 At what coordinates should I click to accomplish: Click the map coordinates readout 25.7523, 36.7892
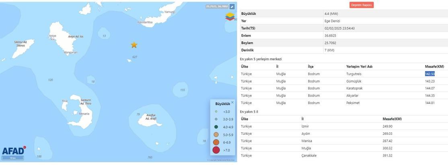click(217, 6)
